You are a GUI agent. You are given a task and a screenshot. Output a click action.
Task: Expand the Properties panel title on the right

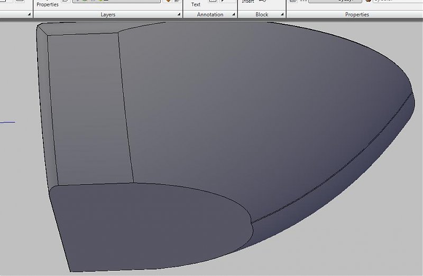tap(357, 15)
